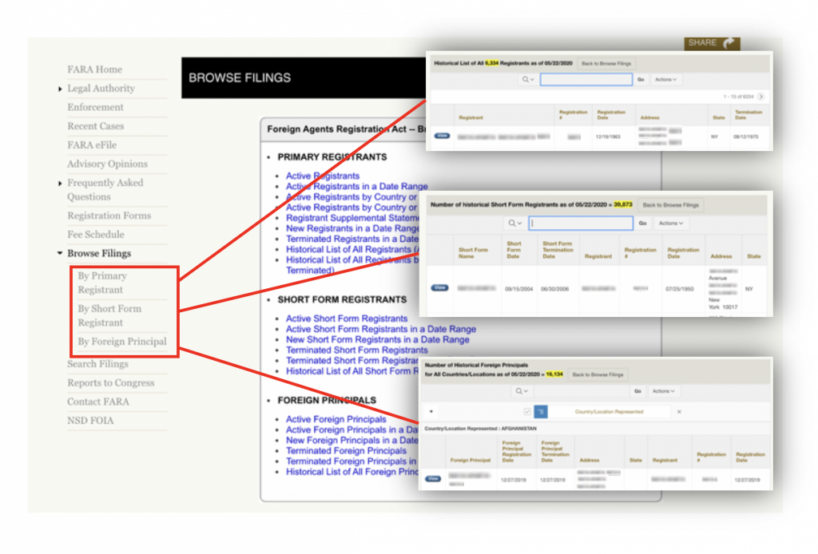Select By Primary Registrant submenu item
This screenshot has width=818, height=554.
pos(102,283)
